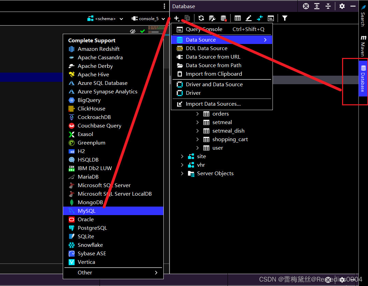Screen dimensions: 368x286
Task: Expand the user table node
Action: (x=197, y=148)
